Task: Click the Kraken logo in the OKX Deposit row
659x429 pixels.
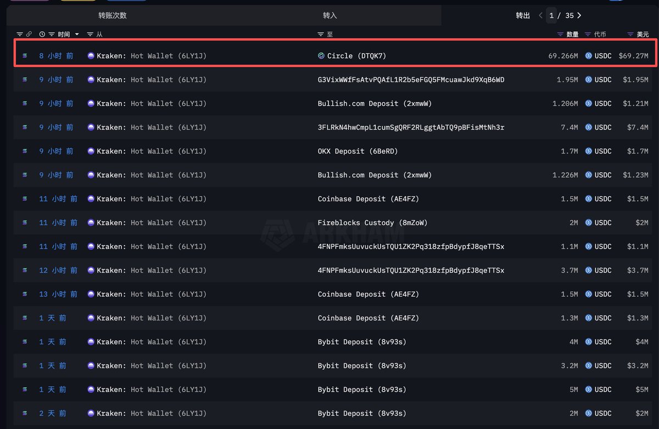Action: pyautogui.click(x=91, y=151)
